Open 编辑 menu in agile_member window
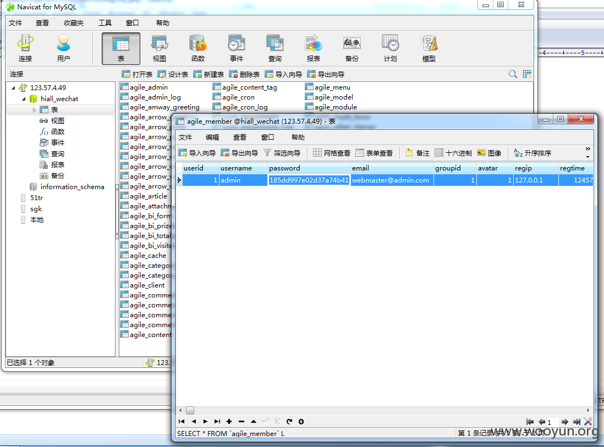Screen dimensions: 604x447 pos(212,137)
